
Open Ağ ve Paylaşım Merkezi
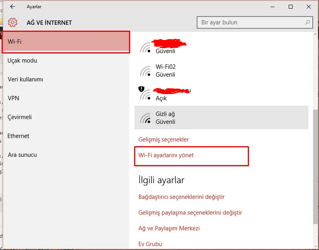169,228
